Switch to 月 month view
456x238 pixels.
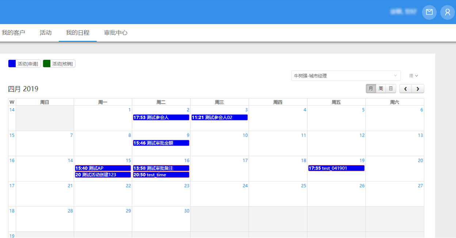coord(371,89)
